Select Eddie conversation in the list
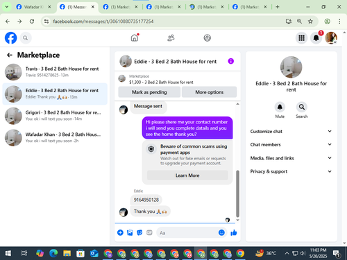The height and width of the screenshot is (260, 347). coord(55,94)
